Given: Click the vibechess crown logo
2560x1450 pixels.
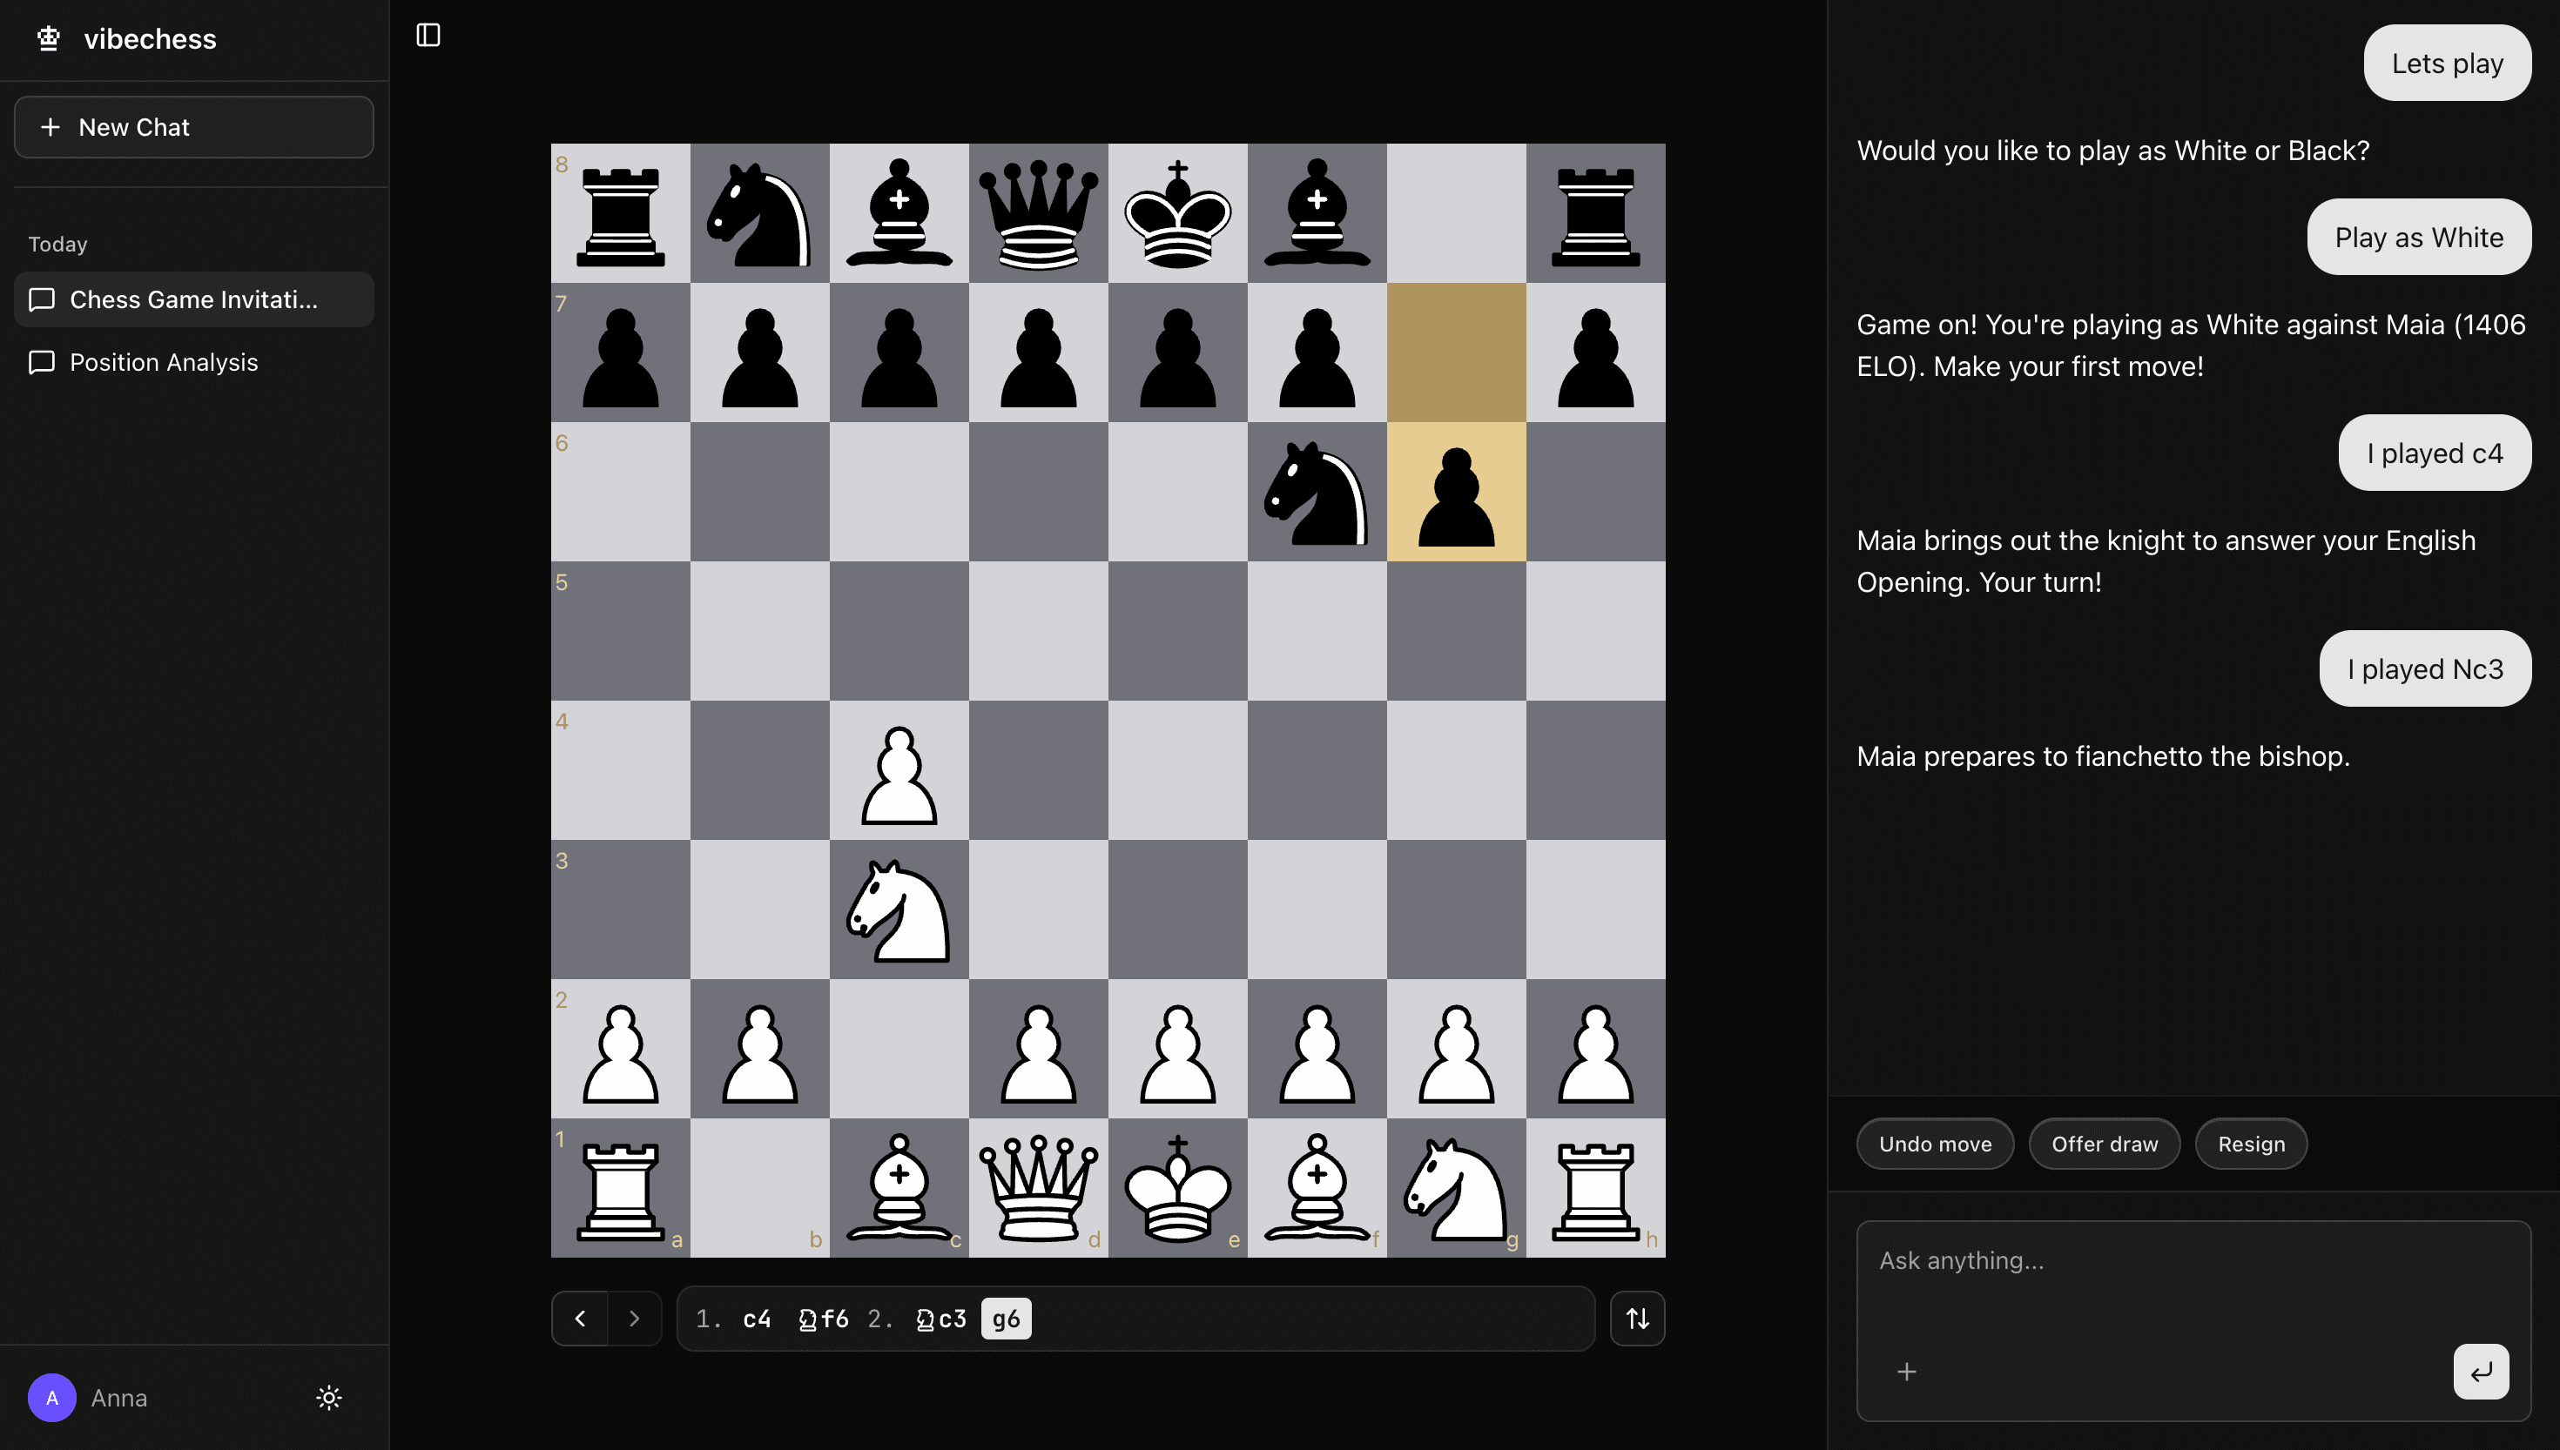Looking at the screenshot, I should tap(48, 39).
